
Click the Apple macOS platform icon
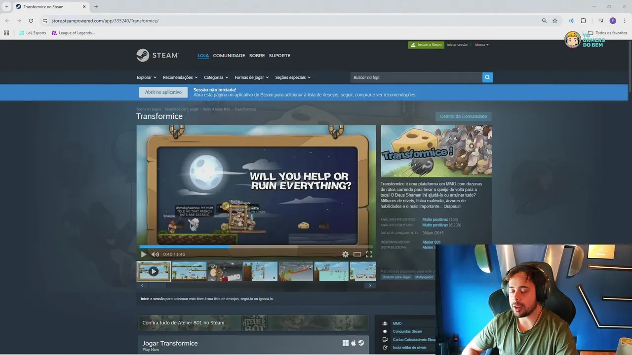coord(354,343)
